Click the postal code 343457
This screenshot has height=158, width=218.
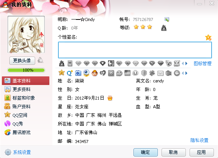tap(82, 142)
